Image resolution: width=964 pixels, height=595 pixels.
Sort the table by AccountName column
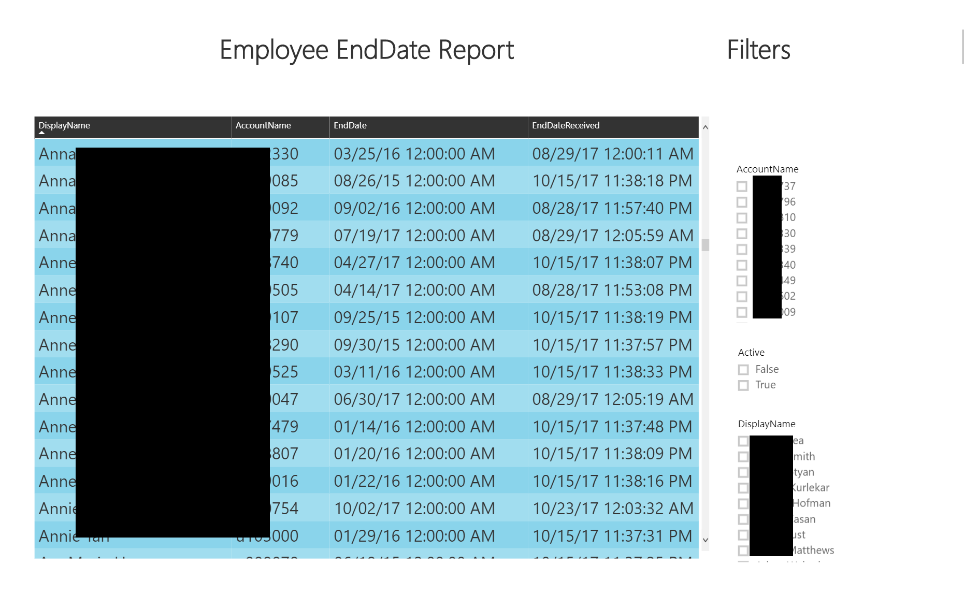point(263,125)
